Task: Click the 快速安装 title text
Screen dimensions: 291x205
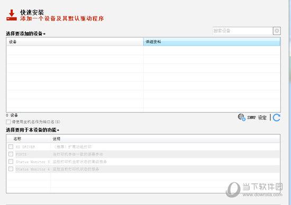Action: coord(32,13)
